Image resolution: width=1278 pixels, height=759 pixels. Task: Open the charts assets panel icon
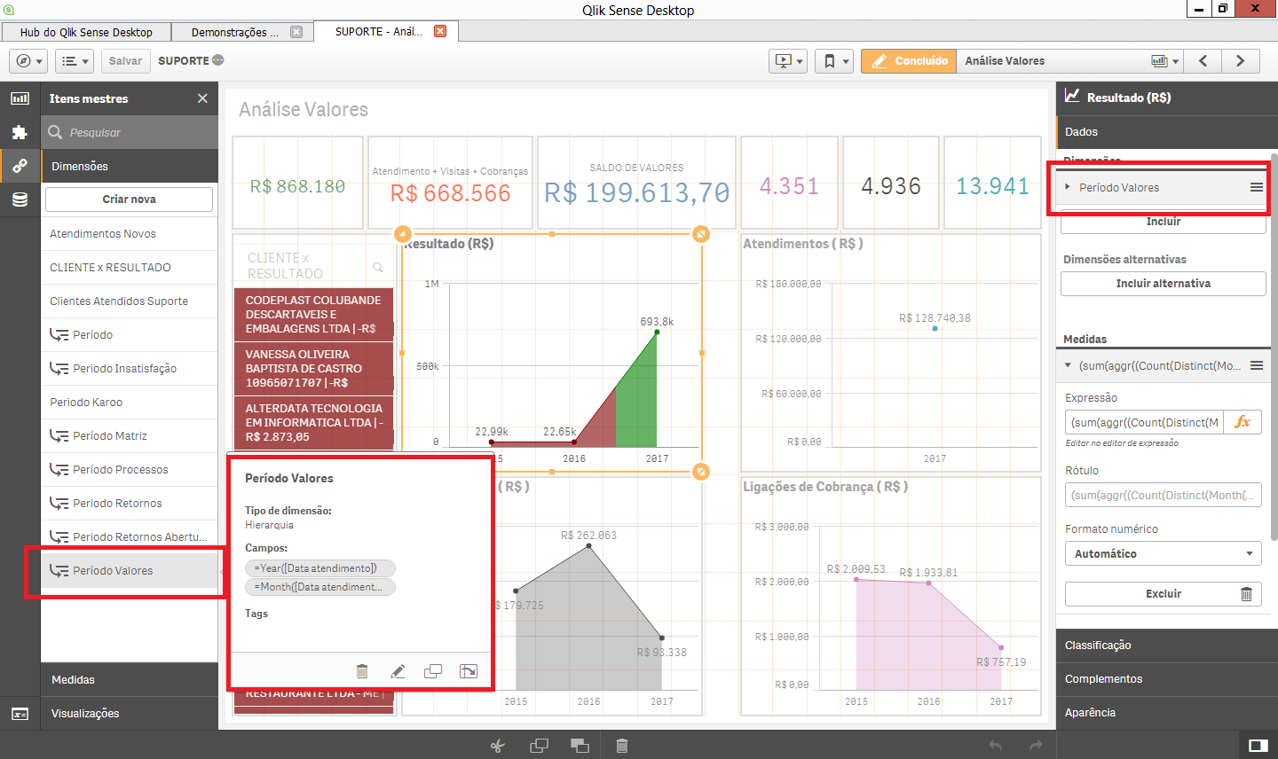(20, 98)
